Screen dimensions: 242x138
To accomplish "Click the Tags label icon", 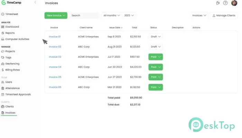I will click(x=3, y=58).
